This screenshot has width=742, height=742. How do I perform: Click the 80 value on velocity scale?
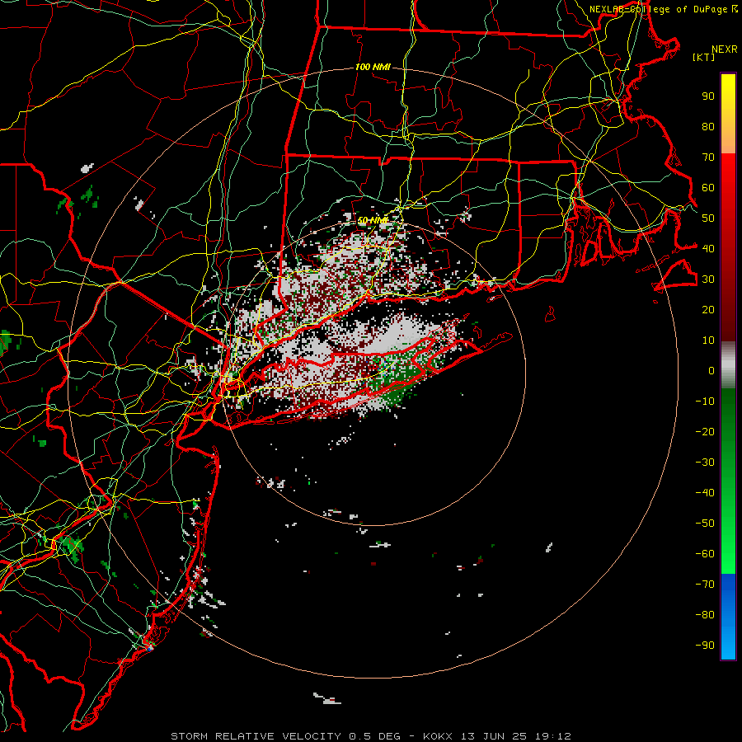(x=708, y=126)
